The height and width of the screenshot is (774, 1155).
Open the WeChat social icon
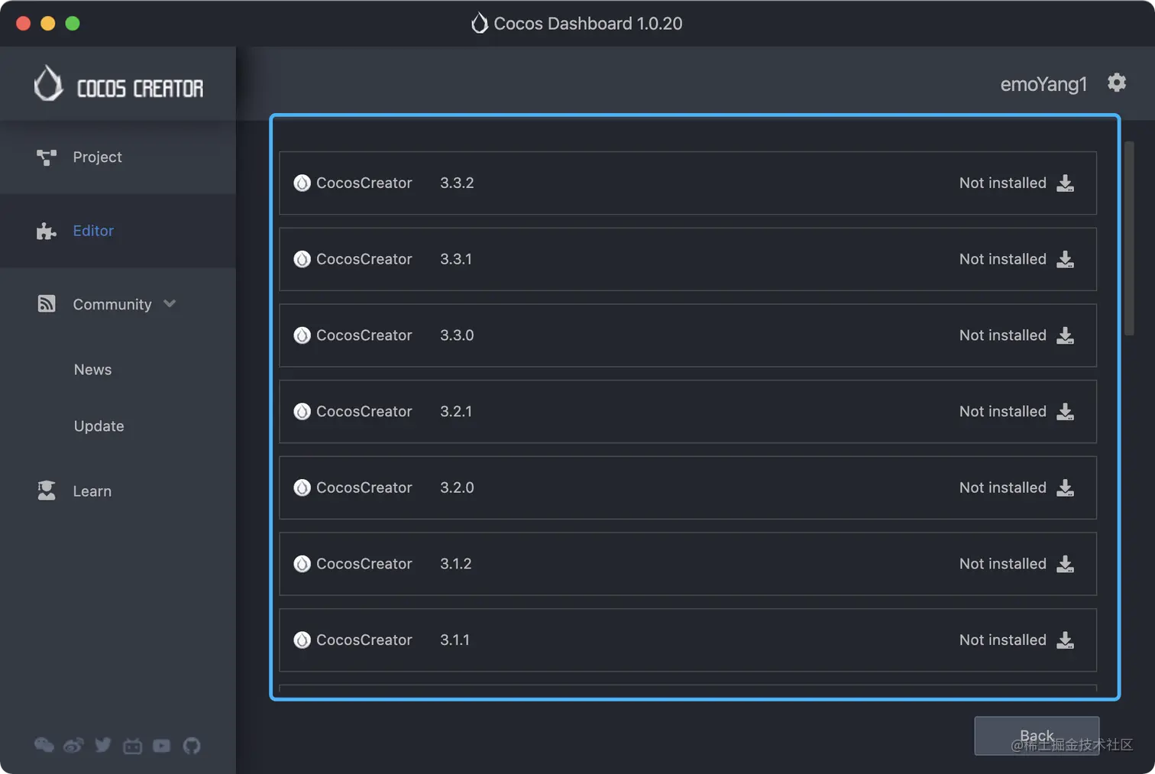tap(44, 745)
